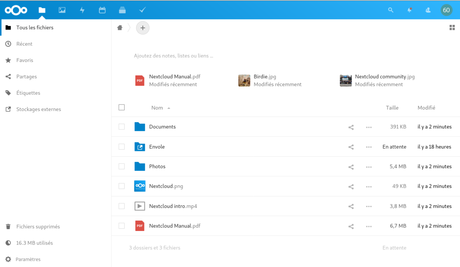
Task: Select the Nextcloud.png row checkbox
Action: point(122,186)
